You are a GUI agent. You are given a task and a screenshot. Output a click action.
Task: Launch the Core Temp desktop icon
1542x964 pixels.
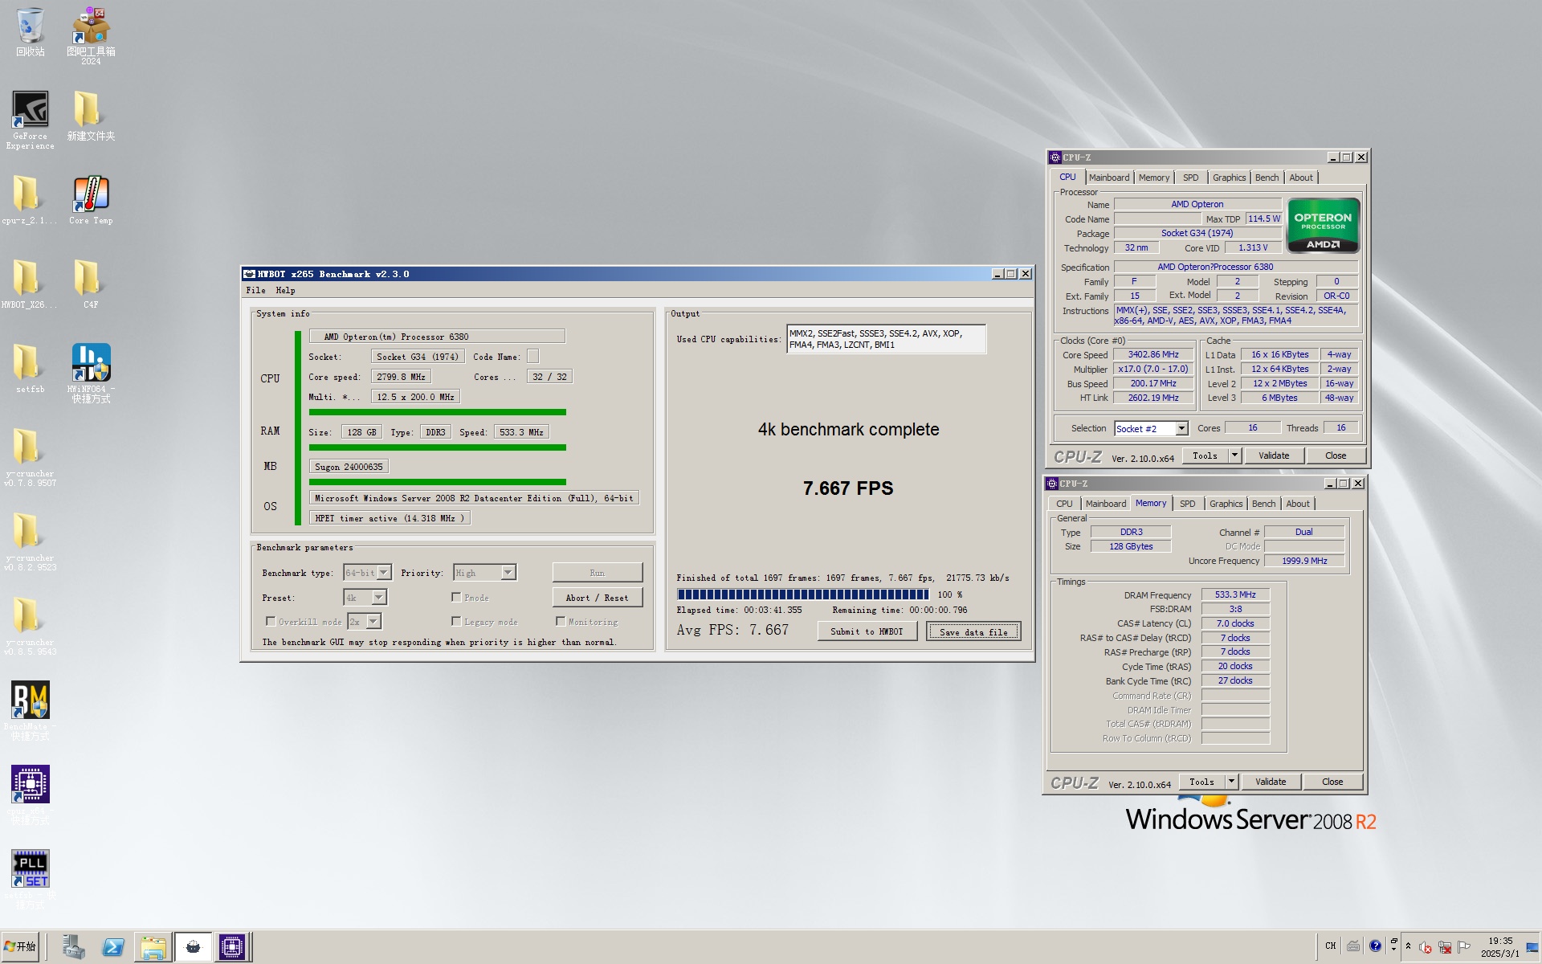pyautogui.click(x=91, y=200)
